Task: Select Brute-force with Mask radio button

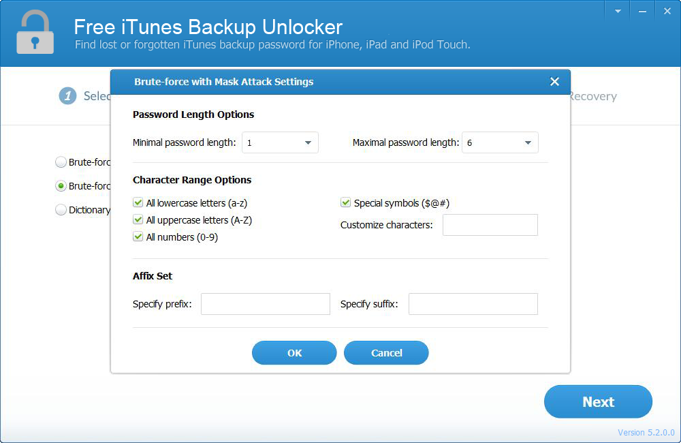Action: [x=61, y=186]
